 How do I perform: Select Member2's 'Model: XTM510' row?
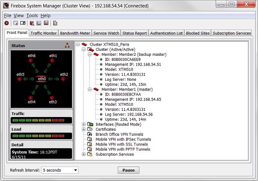[x=119, y=69]
